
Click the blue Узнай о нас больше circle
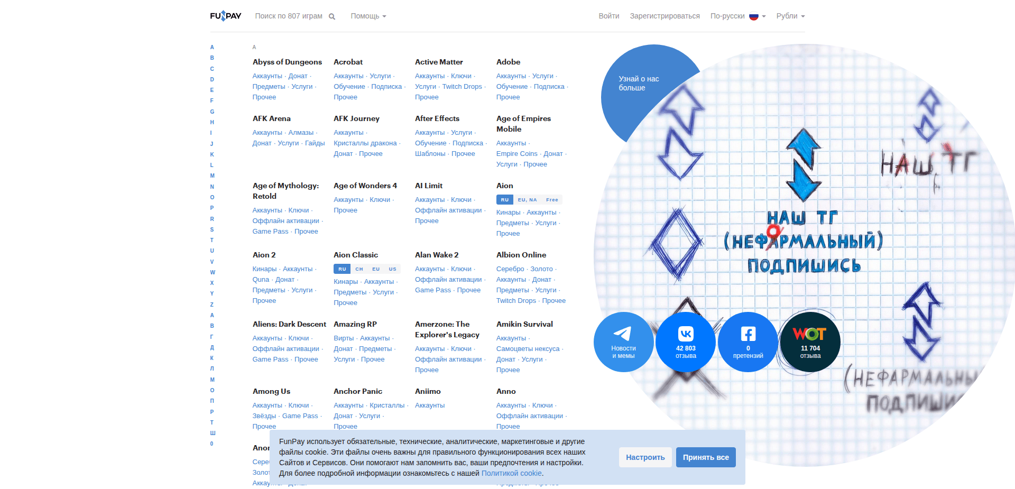[x=639, y=85]
